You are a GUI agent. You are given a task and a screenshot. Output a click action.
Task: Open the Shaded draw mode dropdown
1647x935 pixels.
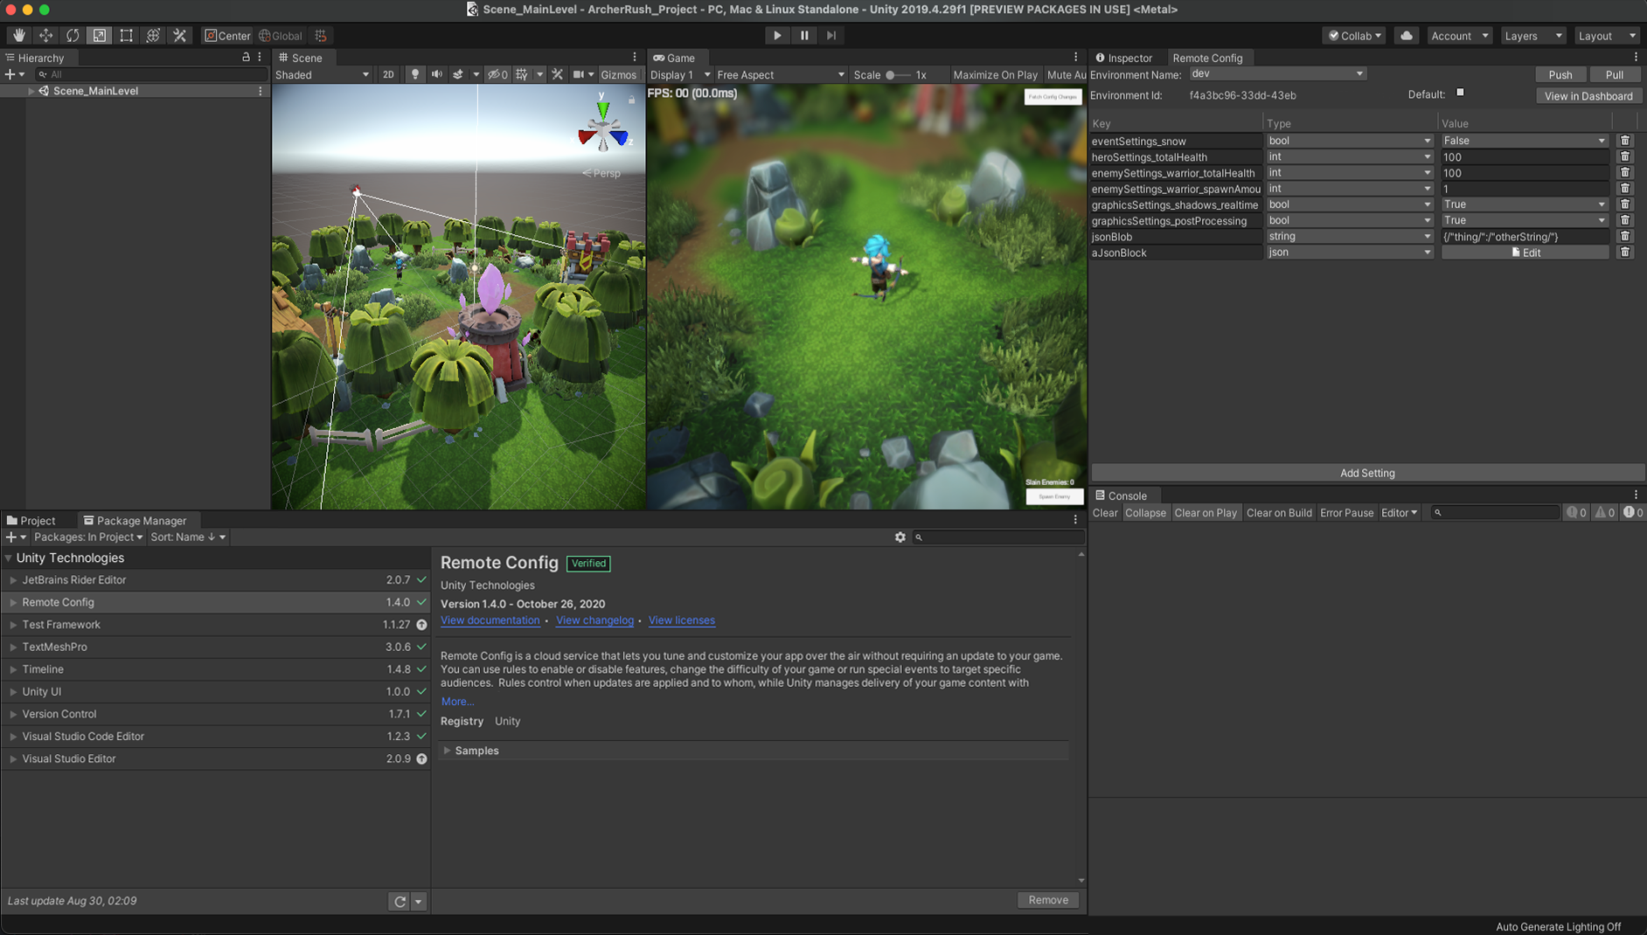322,74
